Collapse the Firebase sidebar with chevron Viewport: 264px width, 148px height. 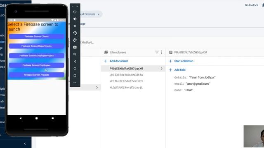[25, 143]
